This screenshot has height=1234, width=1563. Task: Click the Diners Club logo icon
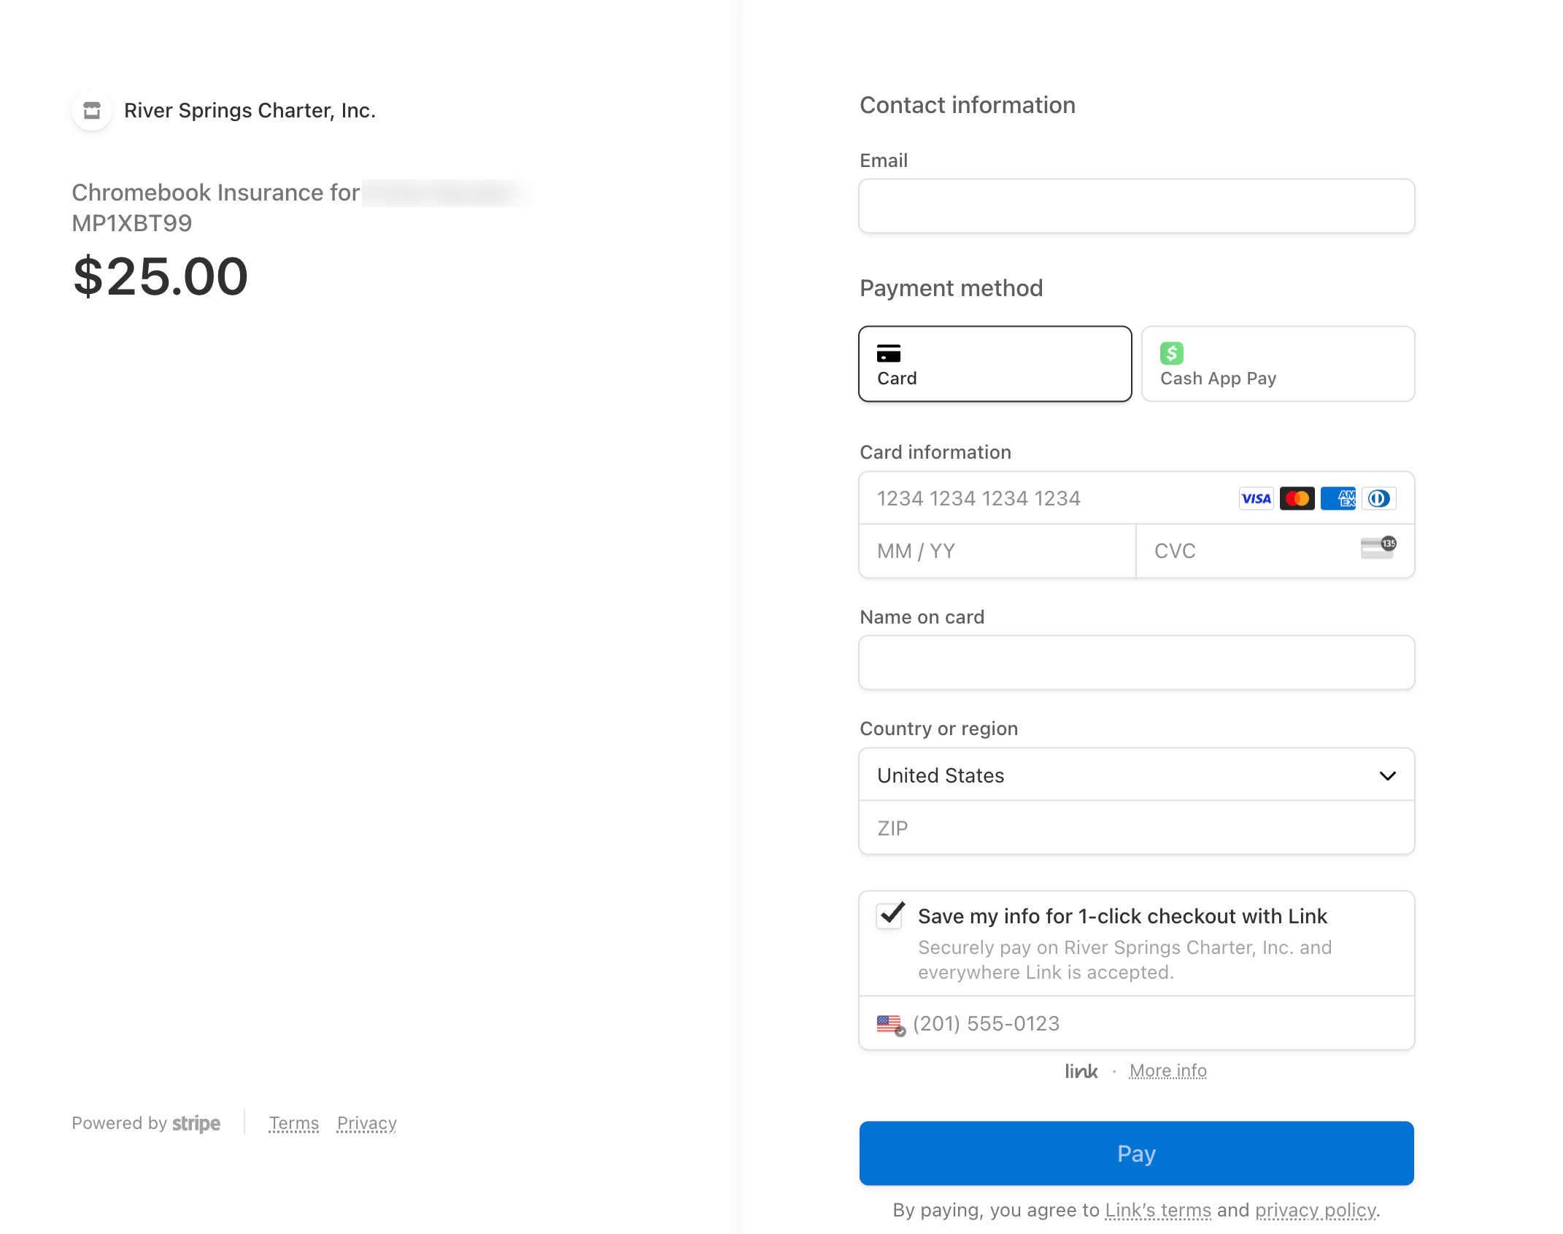tap(1378, 499)
